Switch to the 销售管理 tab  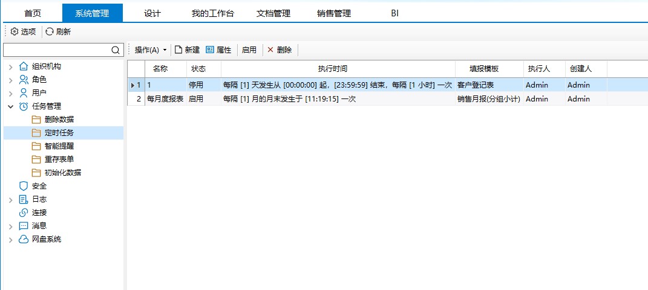tap(333, 13)
